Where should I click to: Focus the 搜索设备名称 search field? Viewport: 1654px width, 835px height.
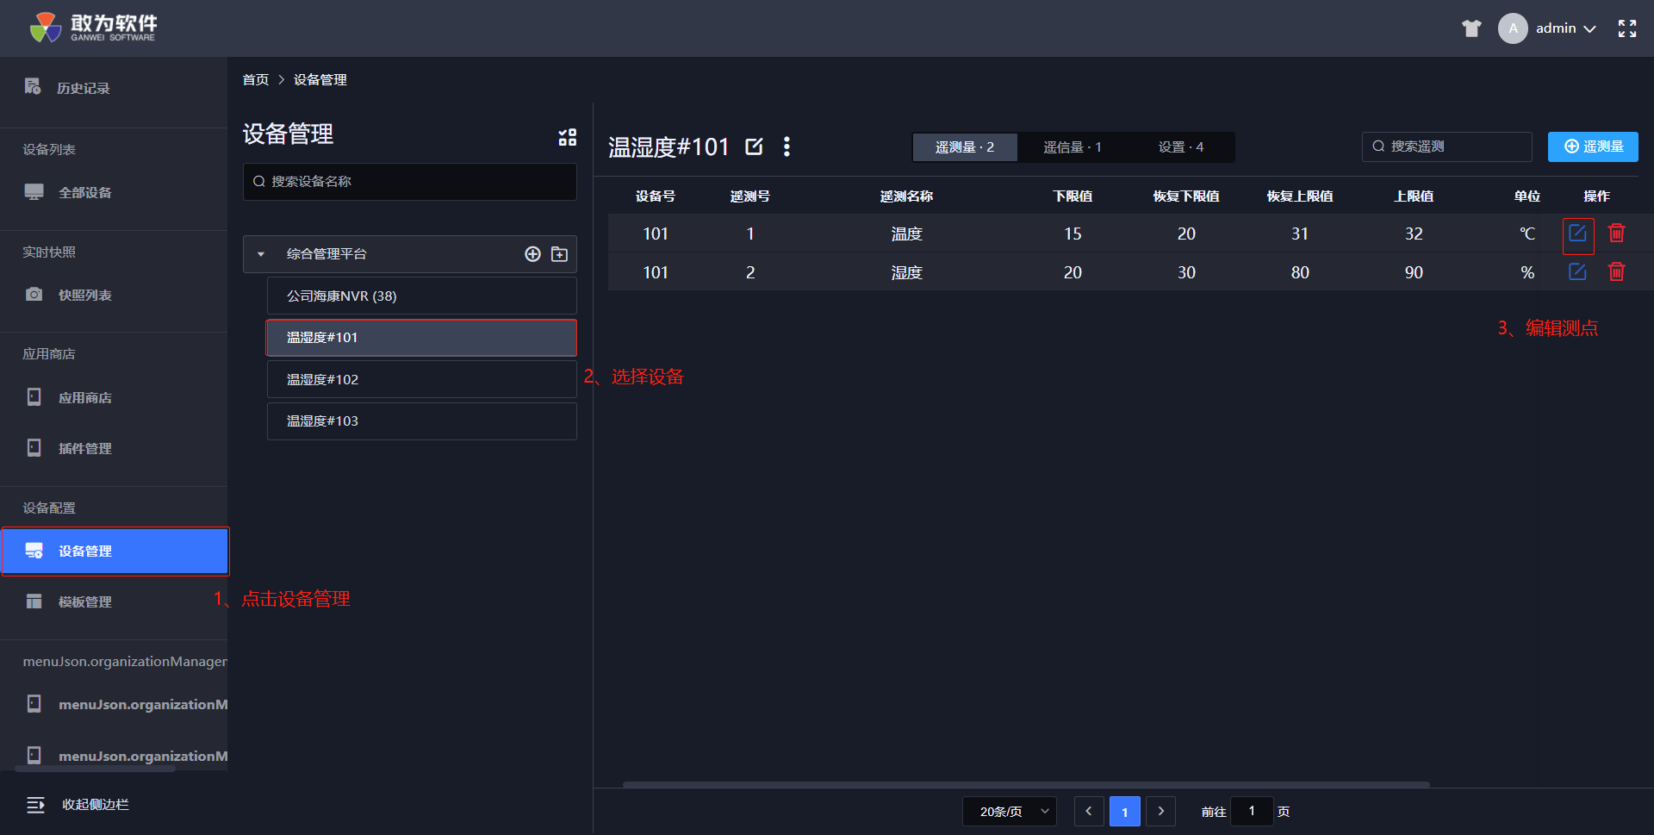(x=410, y=182)
